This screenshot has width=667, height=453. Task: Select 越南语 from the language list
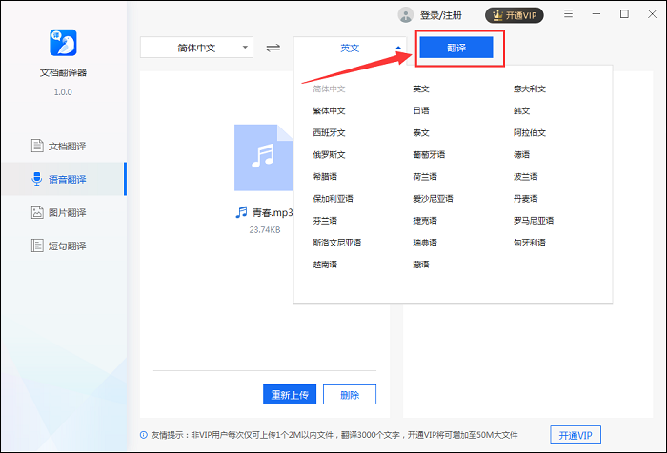click(x=325, y=265)
